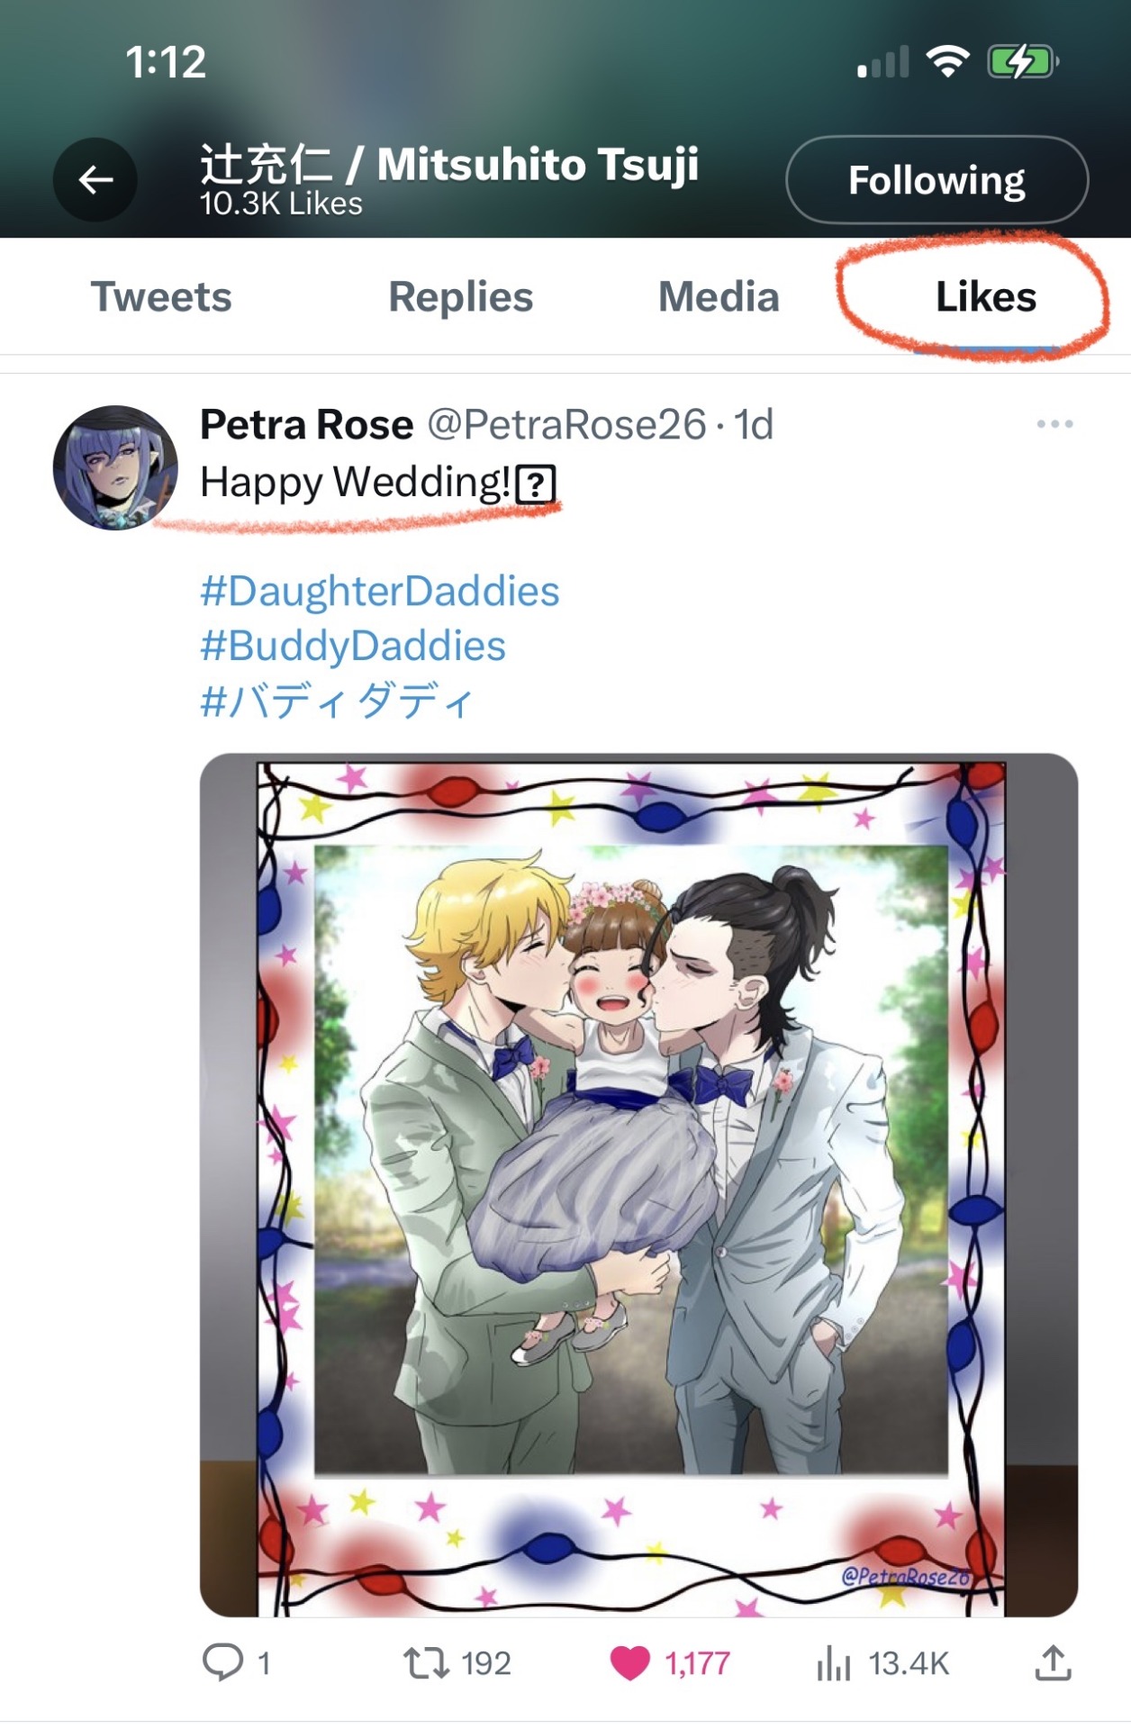Tap the back arrow button

pos(95,180)
